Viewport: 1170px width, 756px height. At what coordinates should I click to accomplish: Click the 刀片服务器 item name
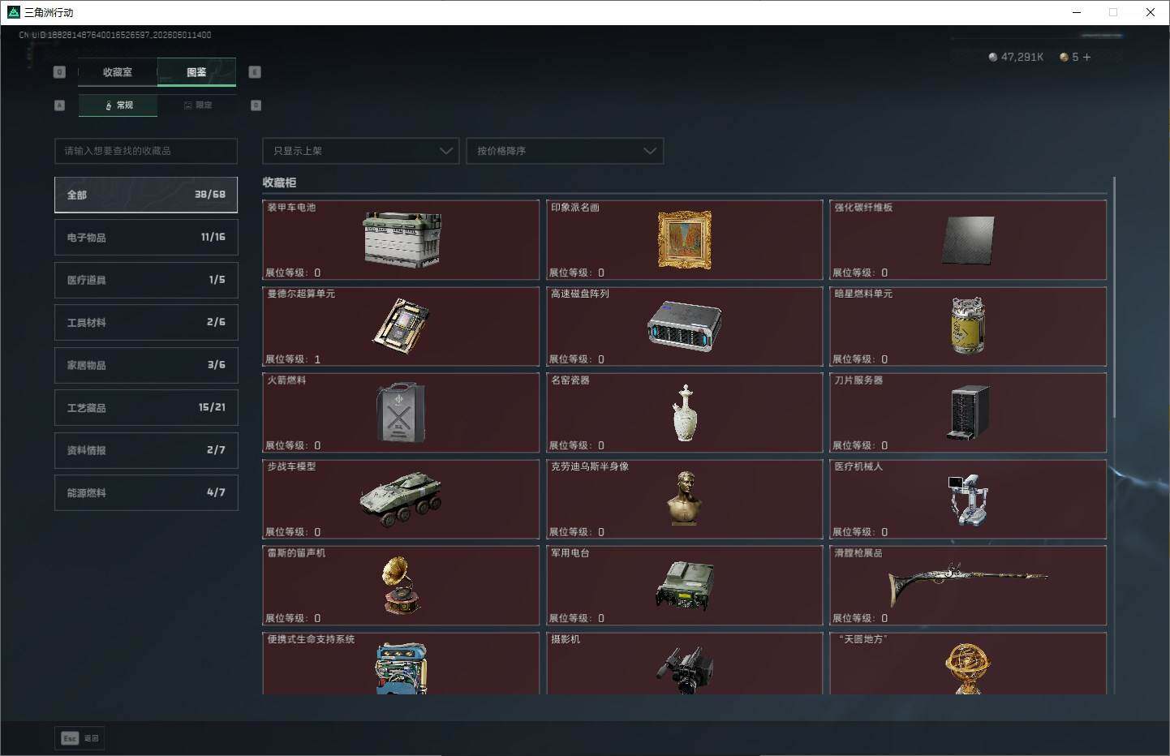[x=858, y=380]
